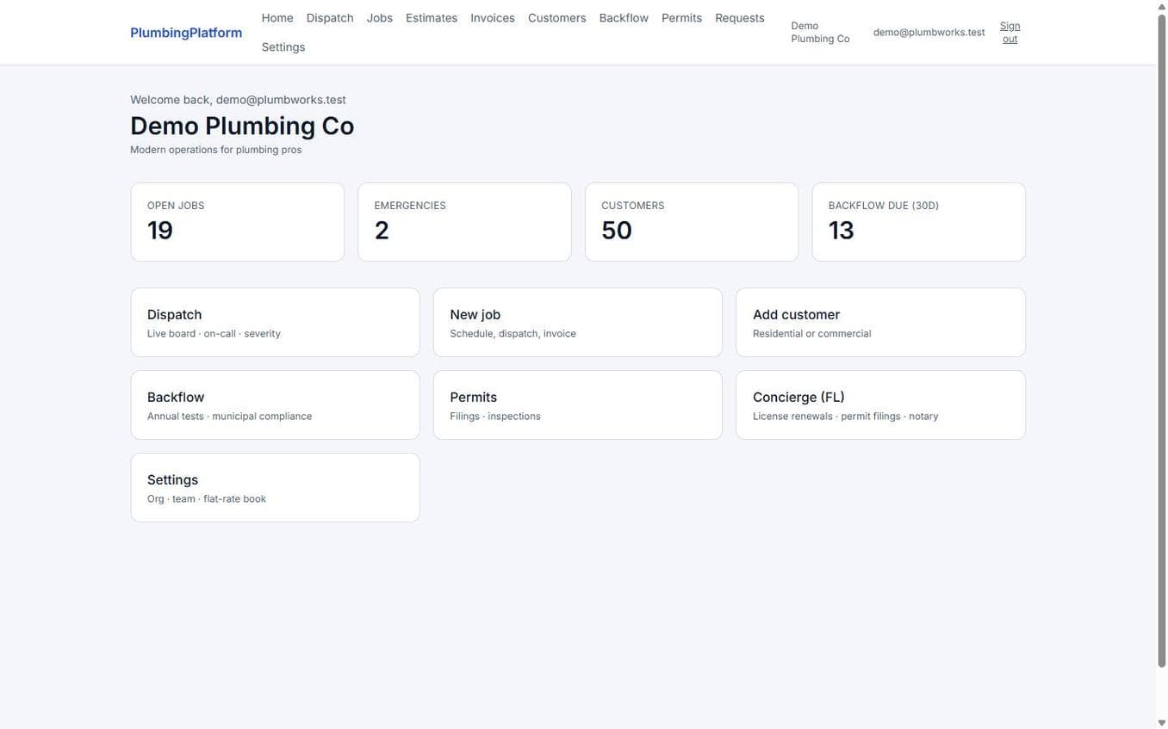Open the Open Jobs stat card
This screenshot has height=729, width=1168.
click(238, 222)
